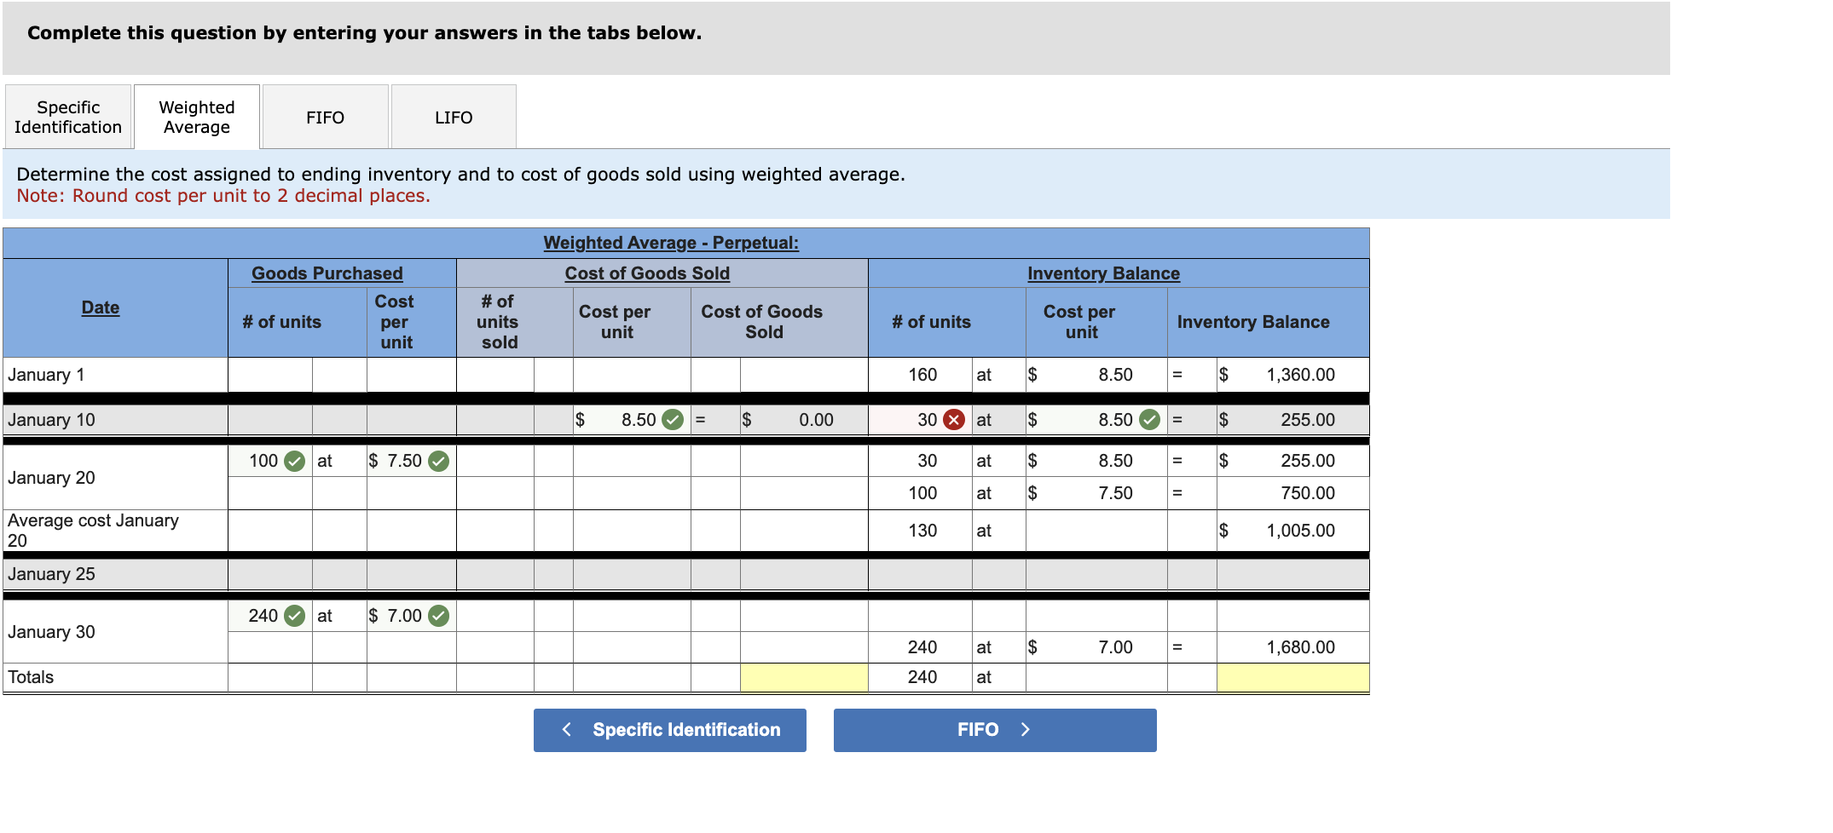This screenshot has width=1833, height=833.
Task: Select the January 20 purchased units field 100
Action: (x=269, y=462)
